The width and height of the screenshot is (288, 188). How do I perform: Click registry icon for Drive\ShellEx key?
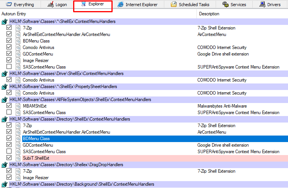click(5, 74)
